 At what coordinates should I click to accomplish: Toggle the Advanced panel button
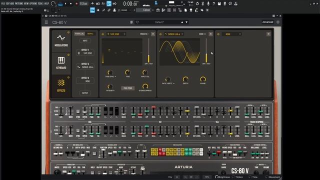click(267, 22)
